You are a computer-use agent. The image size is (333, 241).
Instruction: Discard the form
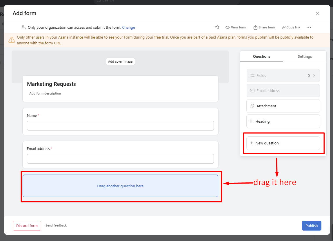pos(27,225)
